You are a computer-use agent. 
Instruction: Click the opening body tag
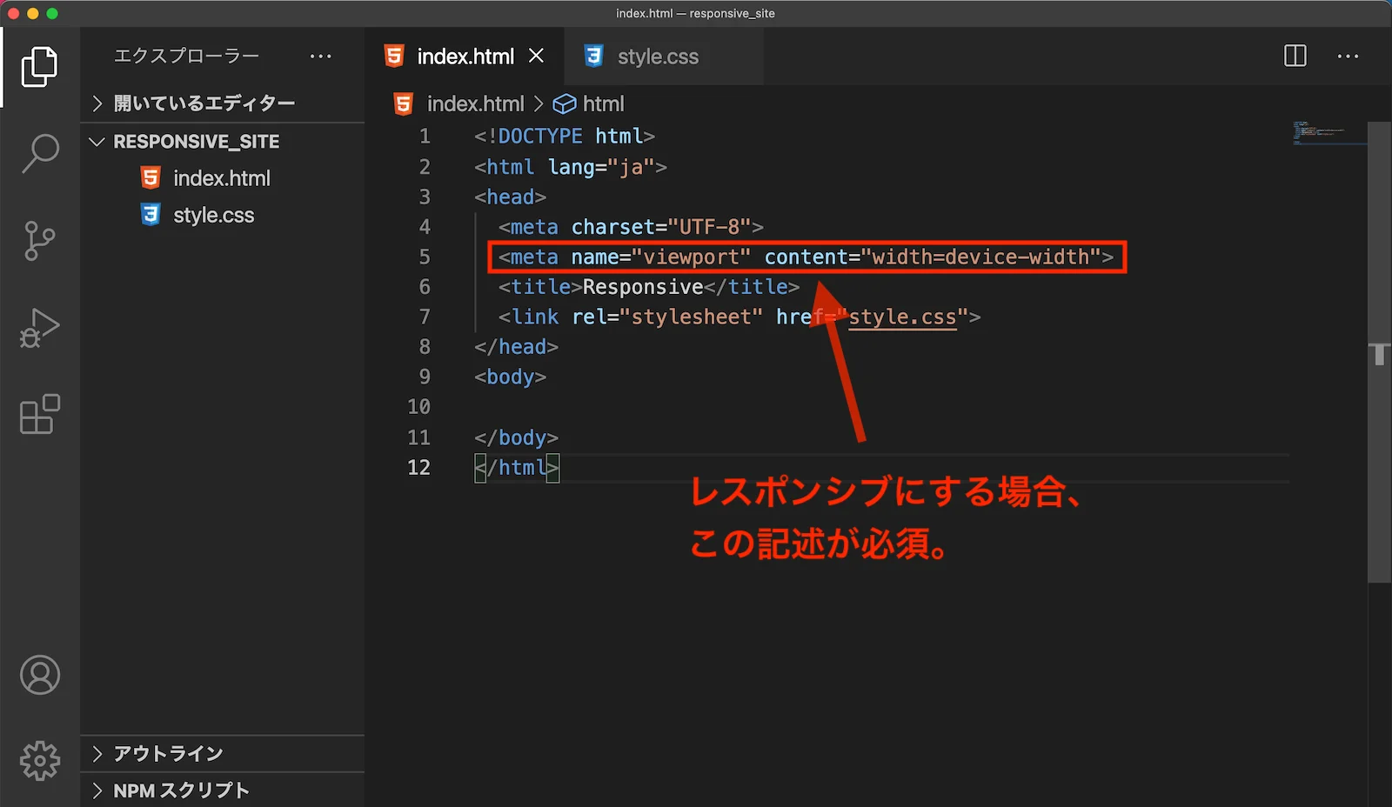click(511, 377)
